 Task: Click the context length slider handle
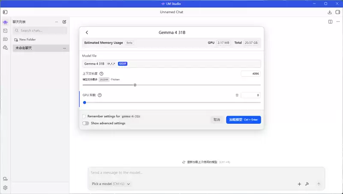[135, 85]
